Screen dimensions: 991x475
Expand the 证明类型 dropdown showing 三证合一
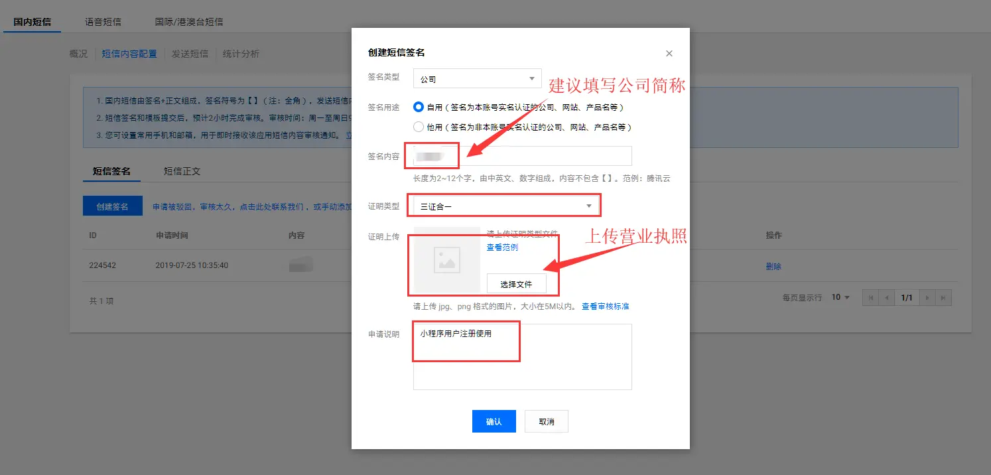tap(506, 206)
